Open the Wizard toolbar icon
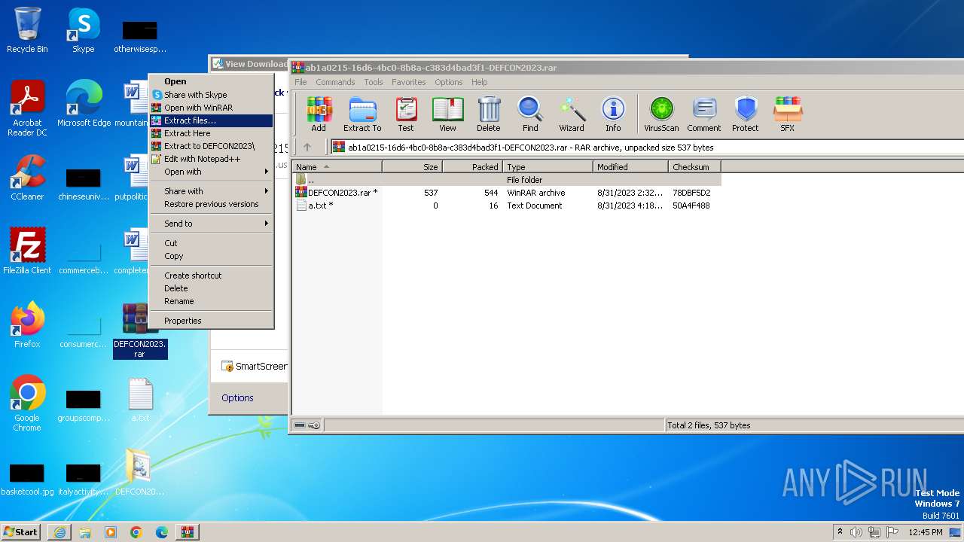This screenshot has height=542, width=964. point(572,114)
